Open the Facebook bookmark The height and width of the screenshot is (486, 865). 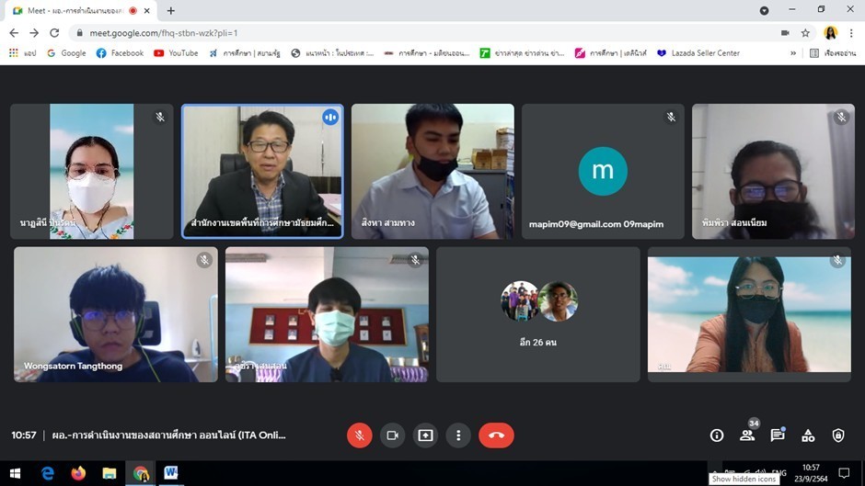click(x=120, y=53)
